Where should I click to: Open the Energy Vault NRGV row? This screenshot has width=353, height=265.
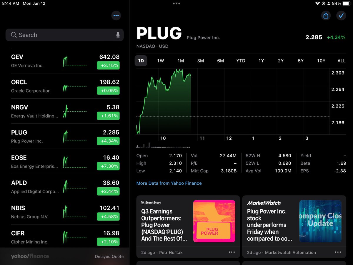[x=65, y=111]
